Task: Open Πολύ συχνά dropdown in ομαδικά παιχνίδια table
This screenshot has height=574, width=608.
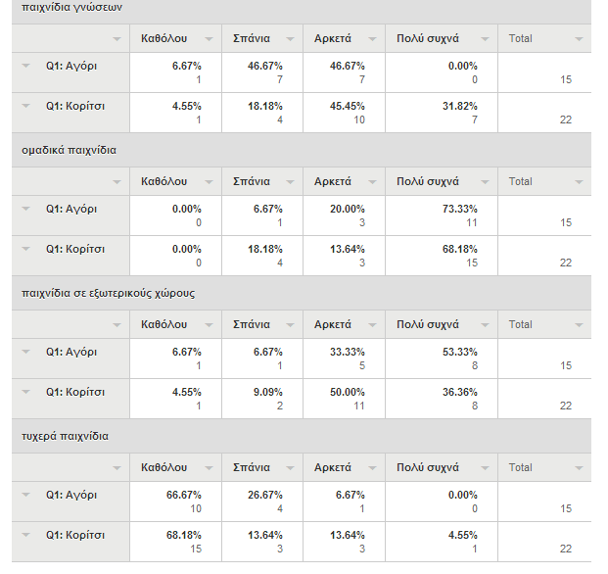Action: (485, 182)
